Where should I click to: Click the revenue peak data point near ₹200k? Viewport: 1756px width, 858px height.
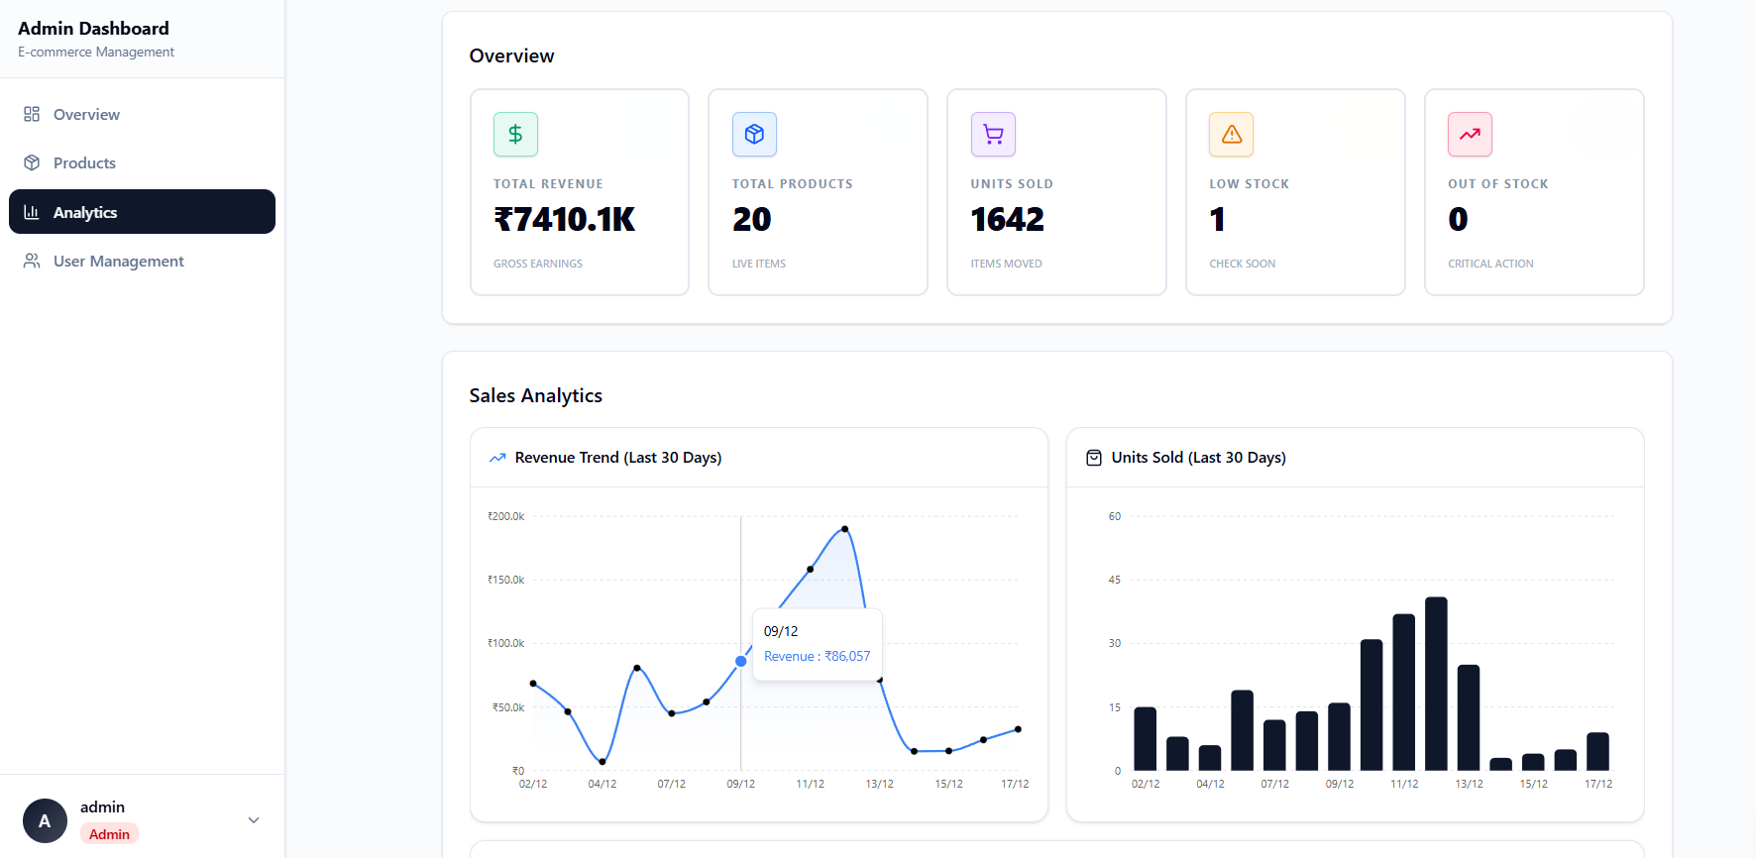[844, 529]
